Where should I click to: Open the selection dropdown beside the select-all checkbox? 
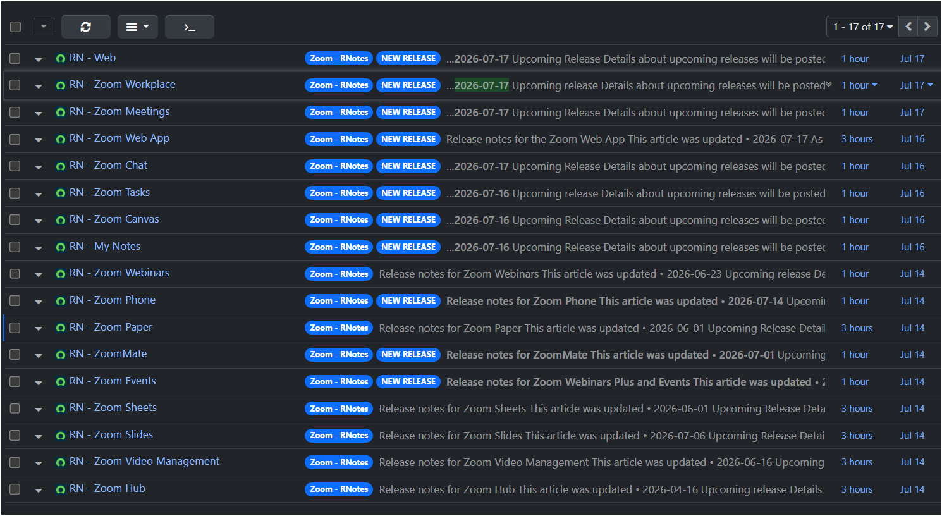(44, 27)
